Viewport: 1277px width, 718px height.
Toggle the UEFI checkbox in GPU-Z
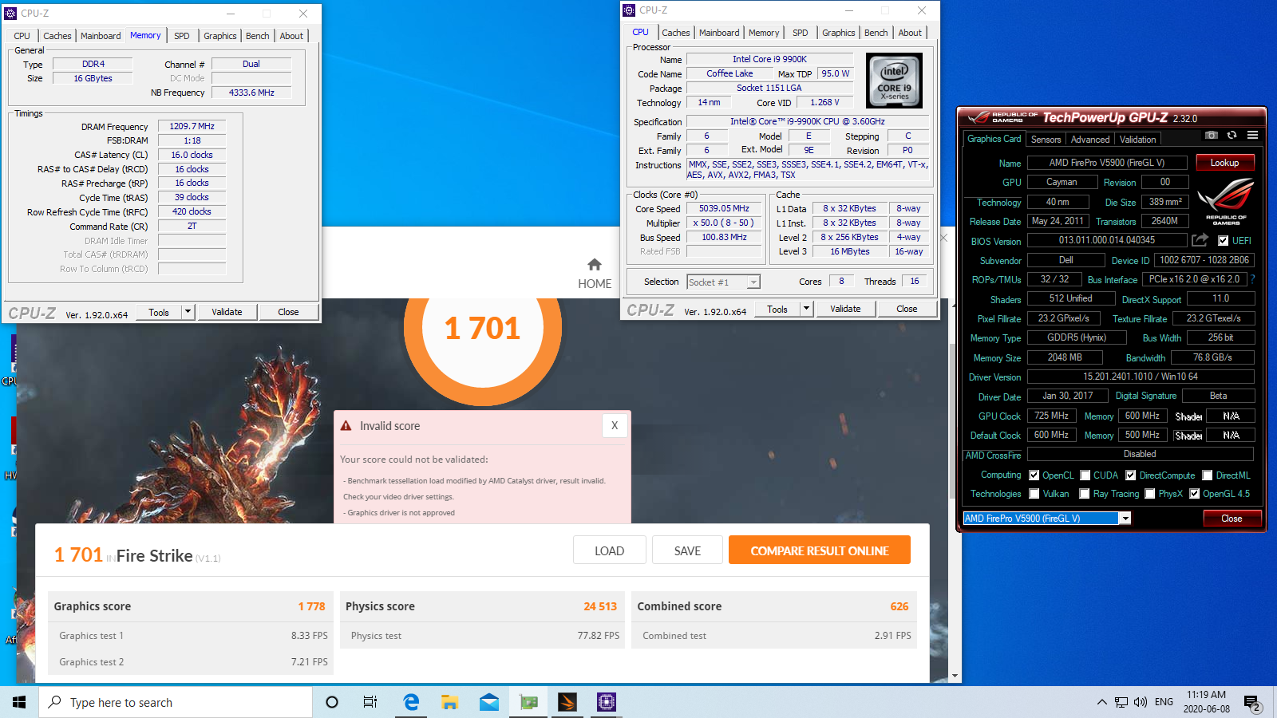pos(1223,241)
